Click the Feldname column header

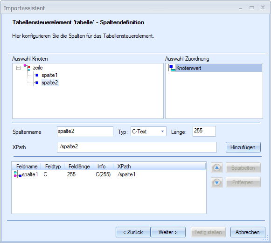[x=27, y=167]
